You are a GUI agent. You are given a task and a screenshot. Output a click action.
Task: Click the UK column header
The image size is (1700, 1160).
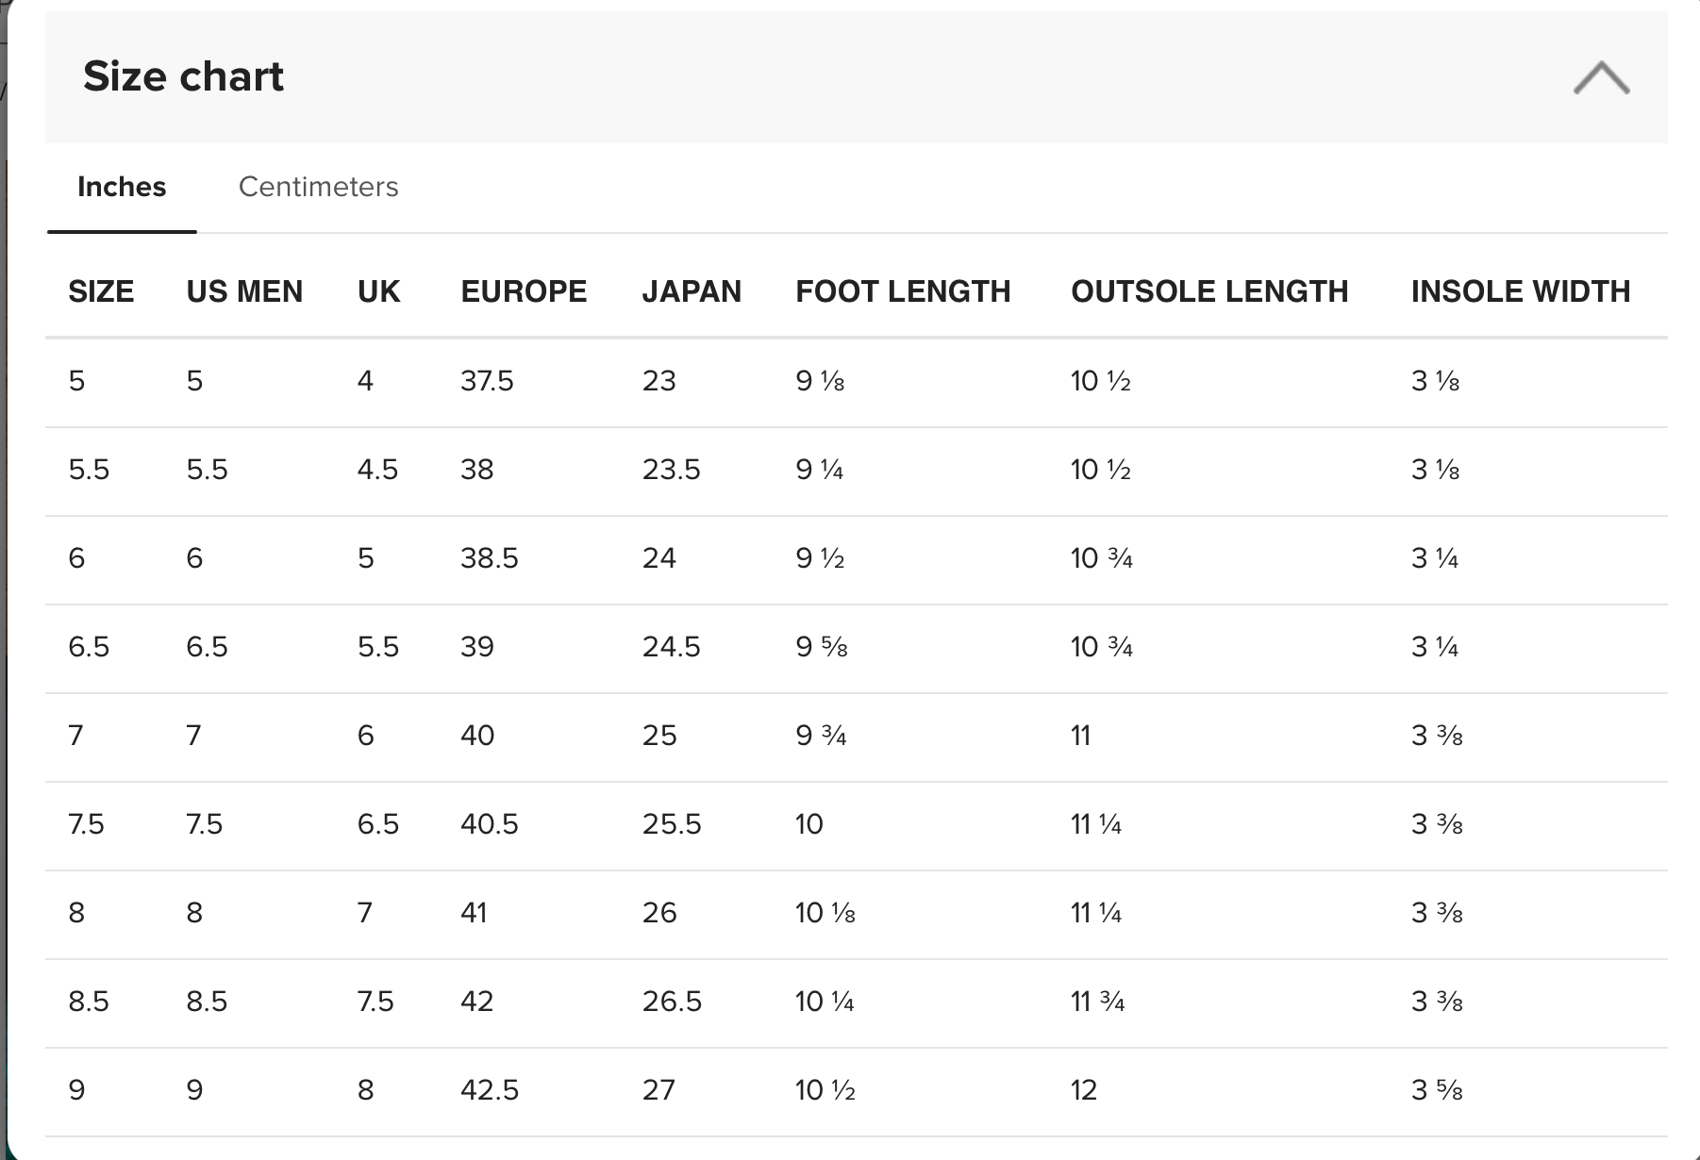(x=378, y=291)
